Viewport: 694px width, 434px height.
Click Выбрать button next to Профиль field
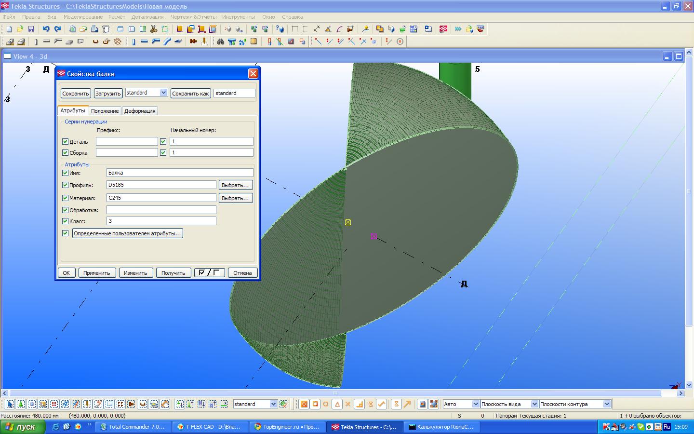(x=236, y=185)
